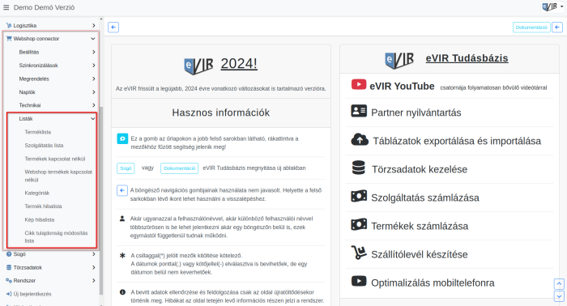This screenshot has width=567, height=306.
Task: Open Kategóriák in the sidebar
Action: [37, 193]
